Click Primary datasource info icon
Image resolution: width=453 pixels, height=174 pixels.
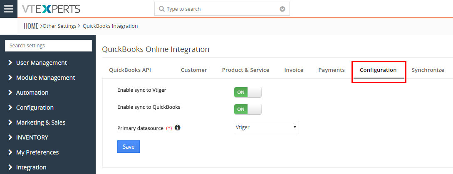(178, 127)
